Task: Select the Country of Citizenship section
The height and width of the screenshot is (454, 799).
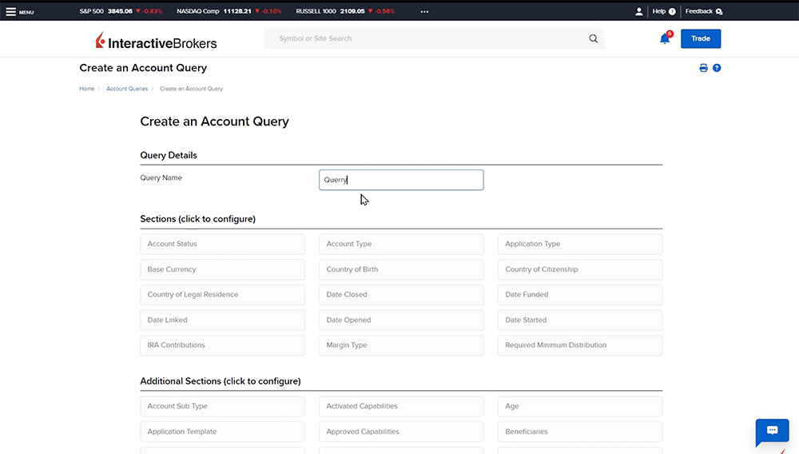Action: (x=579, y=269)
